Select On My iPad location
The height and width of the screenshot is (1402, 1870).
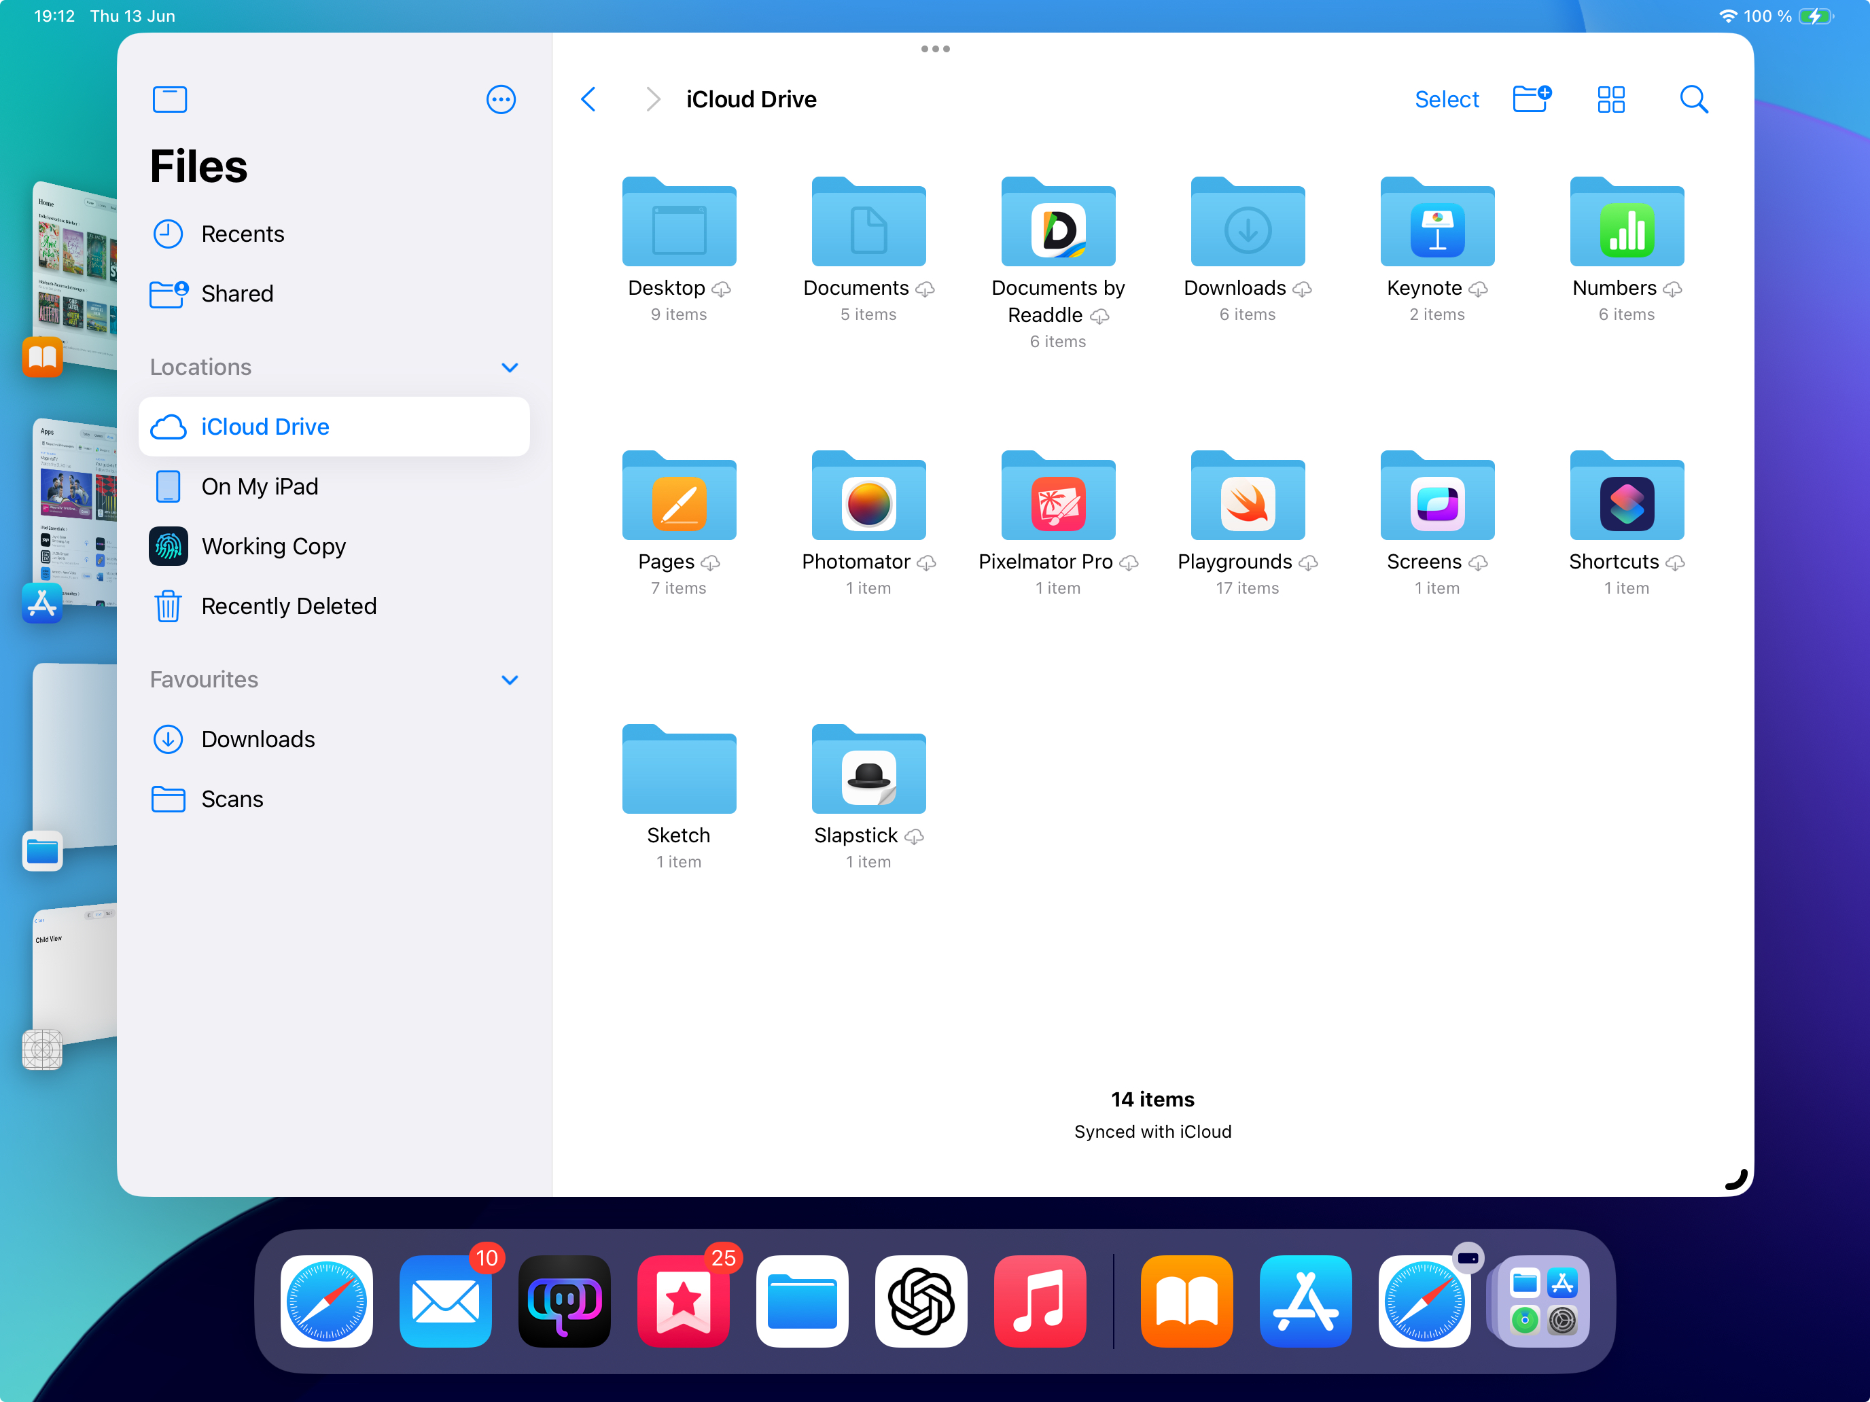click(259, 486)
